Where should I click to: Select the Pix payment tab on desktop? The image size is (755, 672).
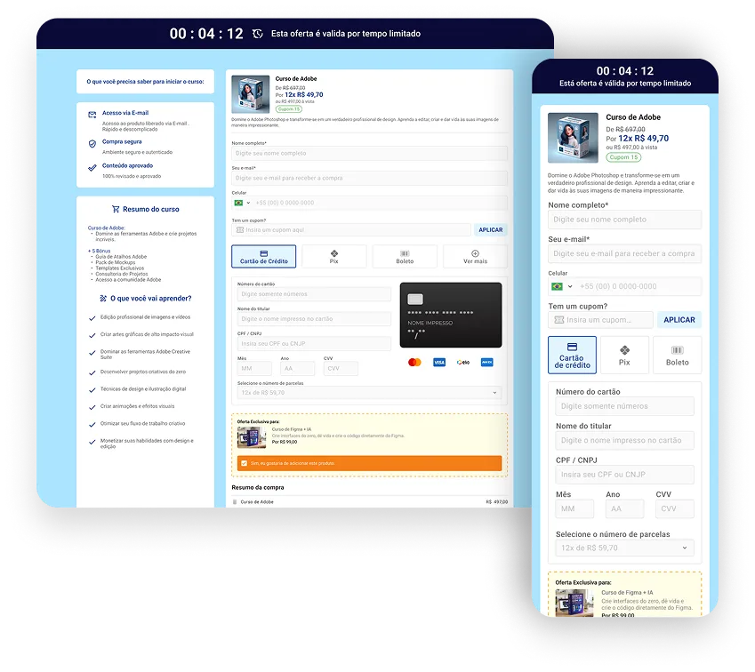tap(333, 257)
